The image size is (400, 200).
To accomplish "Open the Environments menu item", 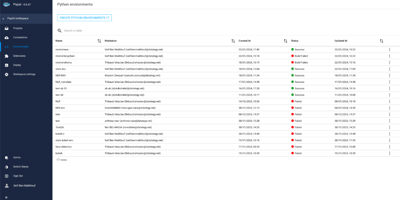I will [21, 47].
